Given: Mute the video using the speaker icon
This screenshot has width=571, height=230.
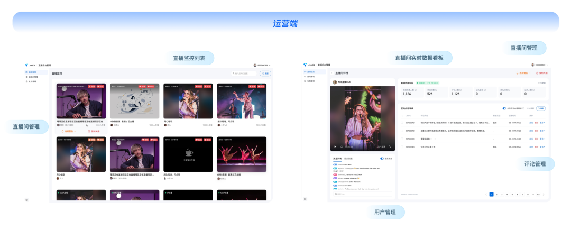Looking at the screenshot, I should coord(341,146).
